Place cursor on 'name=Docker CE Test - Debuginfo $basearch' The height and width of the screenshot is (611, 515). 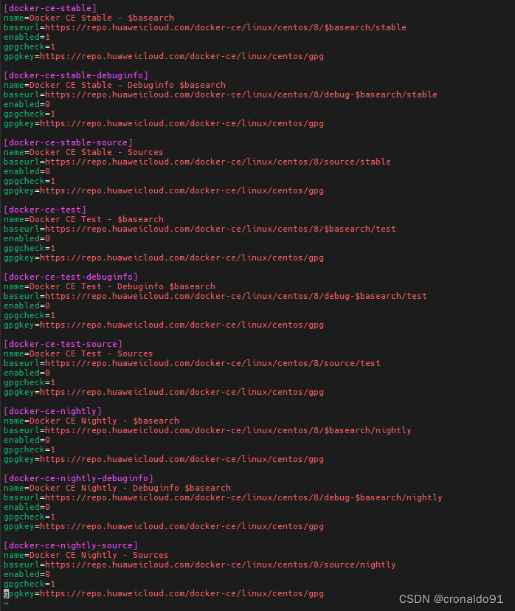coord(109,286)
